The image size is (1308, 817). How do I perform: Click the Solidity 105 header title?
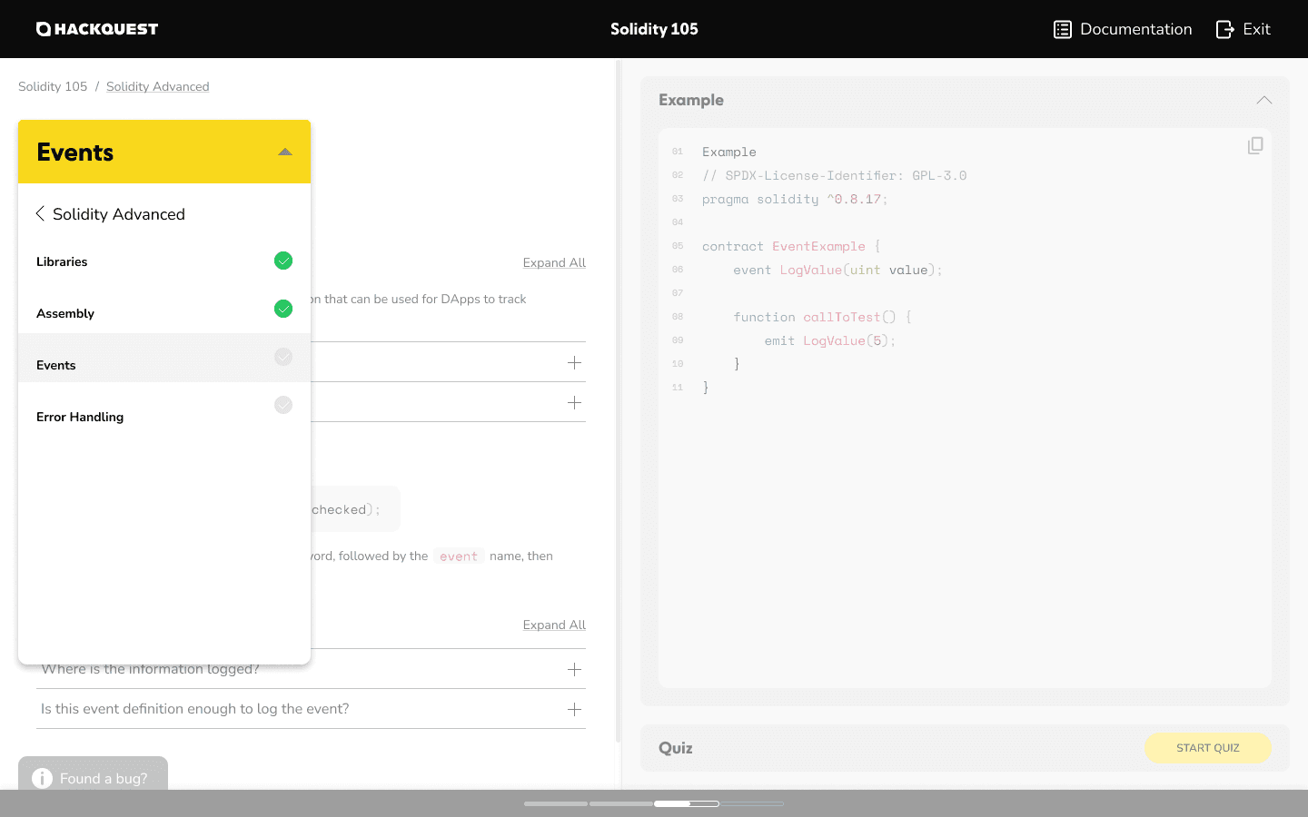point(654,29)
